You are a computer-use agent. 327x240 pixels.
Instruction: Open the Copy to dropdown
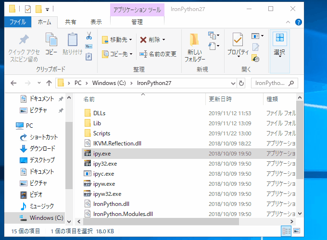(131, 54)
